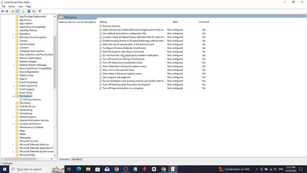Click the Forward arrow toolbar icon
Screen dimensions: 307x173
pyautogui.click(x=7, y=12)
